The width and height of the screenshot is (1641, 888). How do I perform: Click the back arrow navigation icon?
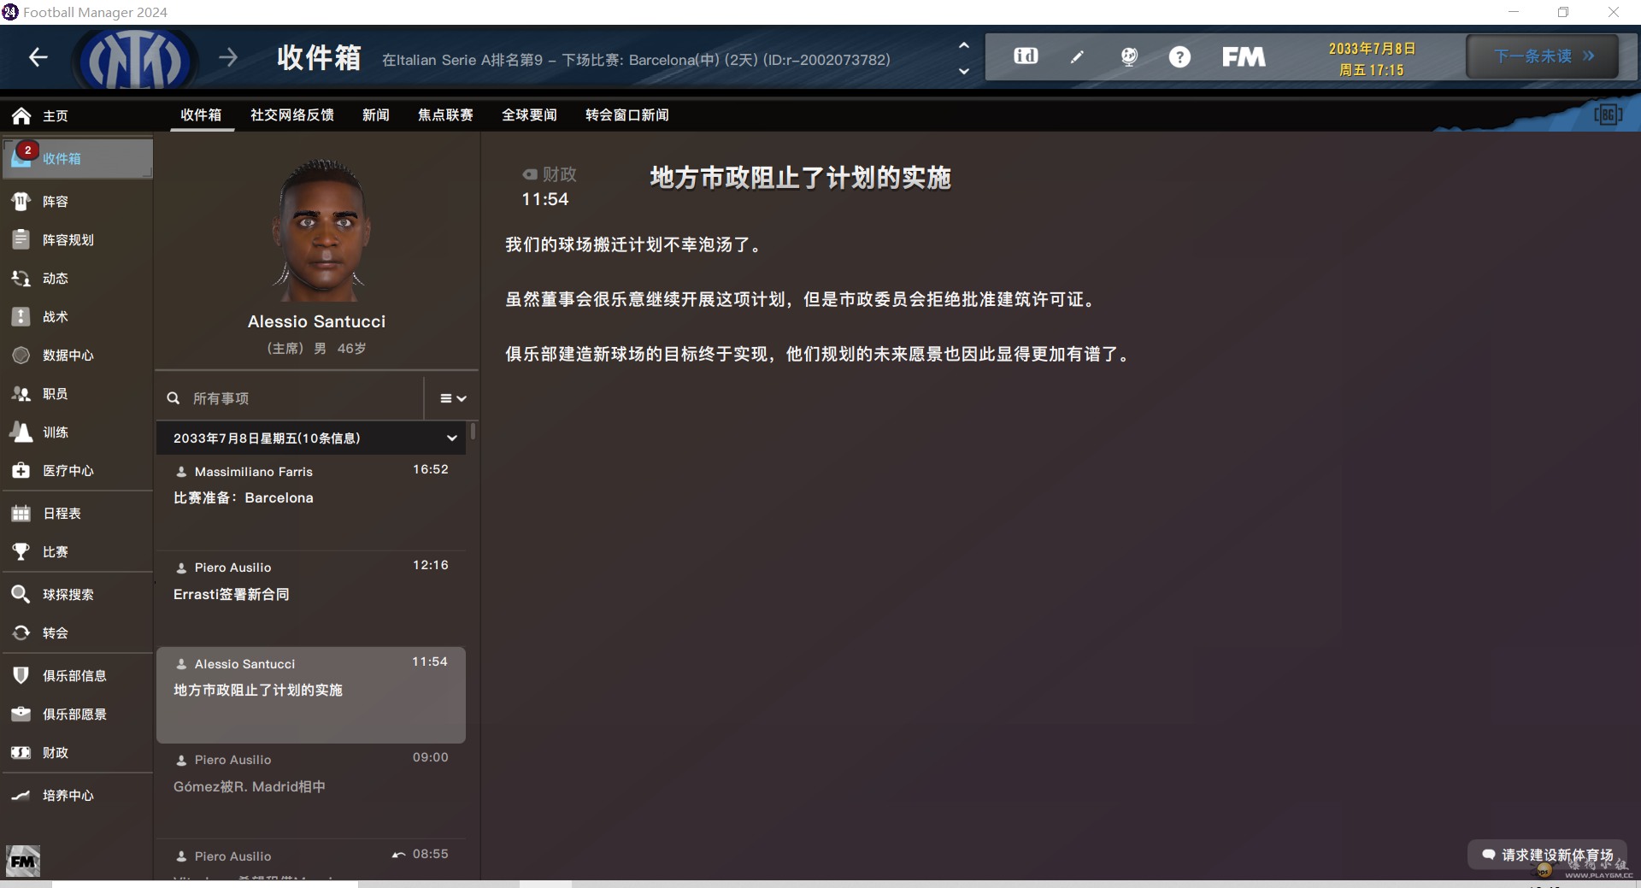point(38,57)
